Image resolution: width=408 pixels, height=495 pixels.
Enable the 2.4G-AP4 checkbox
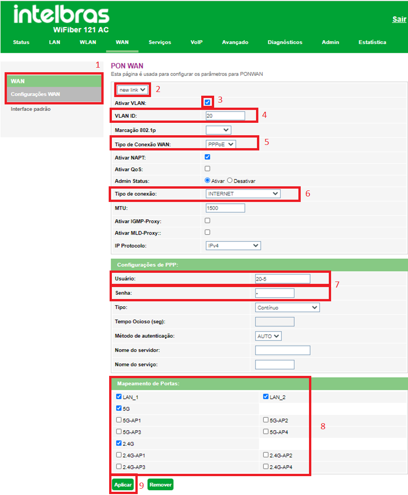pos(266,466)
